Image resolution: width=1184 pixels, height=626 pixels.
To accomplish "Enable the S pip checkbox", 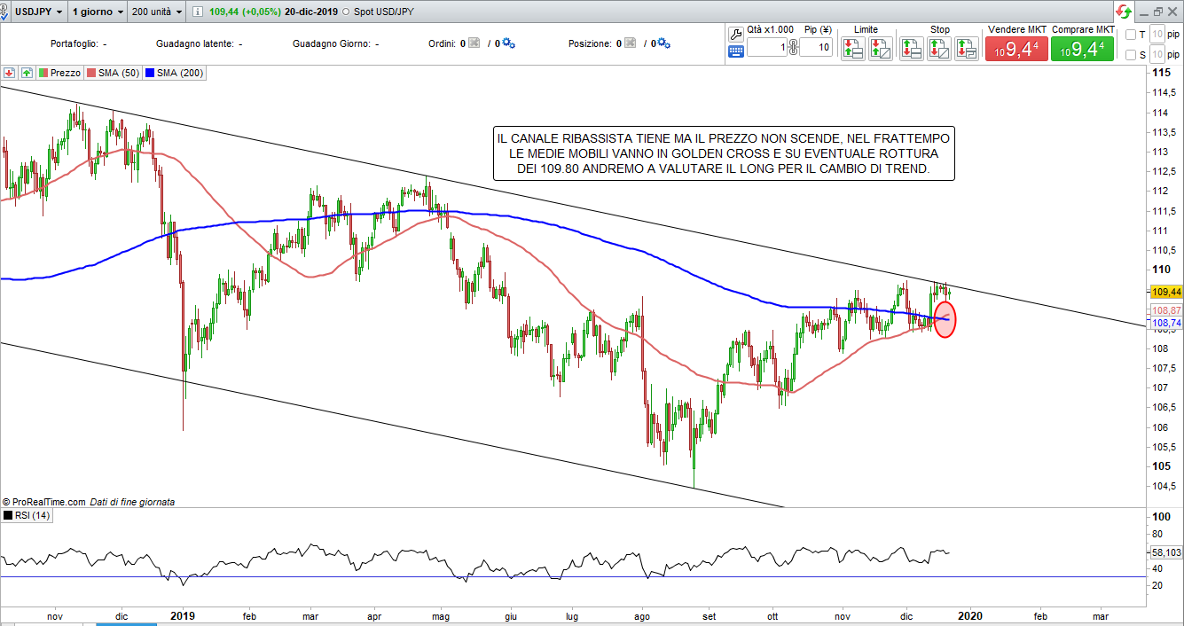I will pos(1130,55).
